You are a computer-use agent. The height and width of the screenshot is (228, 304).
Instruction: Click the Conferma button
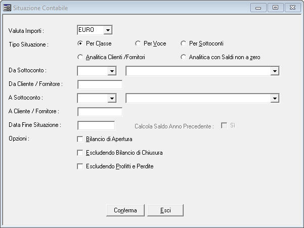(x=125, y=210)
